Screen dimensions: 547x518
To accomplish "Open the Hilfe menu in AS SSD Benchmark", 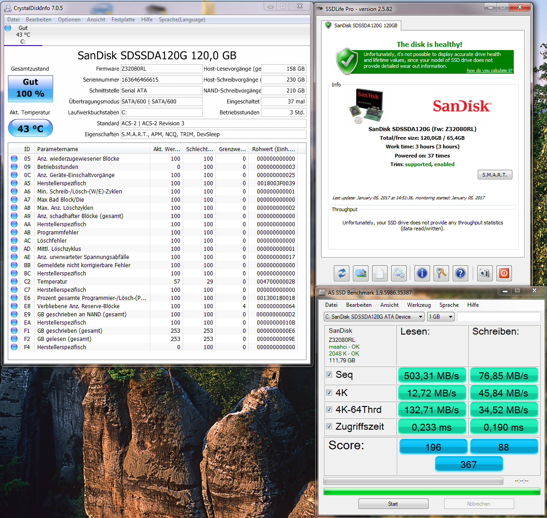I will (473, 305).
